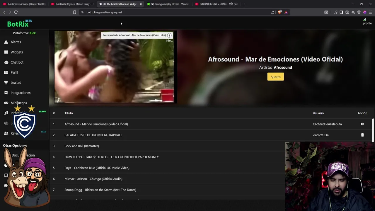Click the Acción column header
This screenshot has height=211, width=375.
pyautogui.click(x=362, y=113)
